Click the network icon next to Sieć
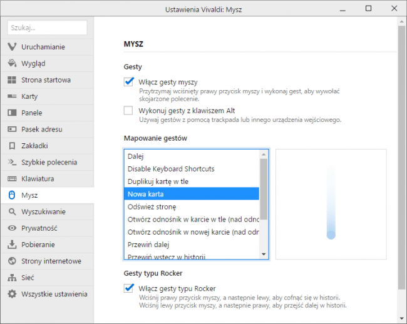Image resolution: width=407 pixels, height=324 pixels. (x=12, y=278)
